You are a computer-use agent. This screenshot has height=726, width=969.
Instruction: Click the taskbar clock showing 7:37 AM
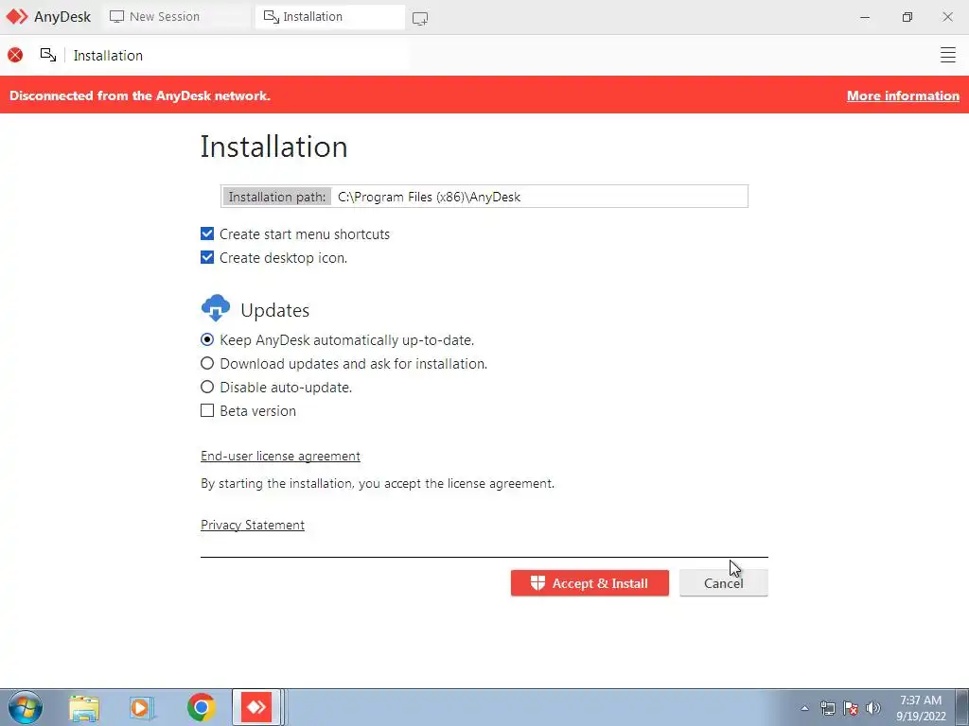(921, 708)
